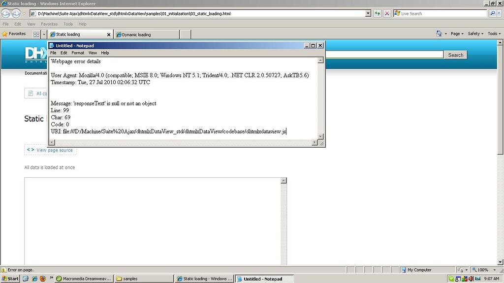Click Notepad title bar icon
The width and height of the screenshot is (504, 283).
coord(52,45)
